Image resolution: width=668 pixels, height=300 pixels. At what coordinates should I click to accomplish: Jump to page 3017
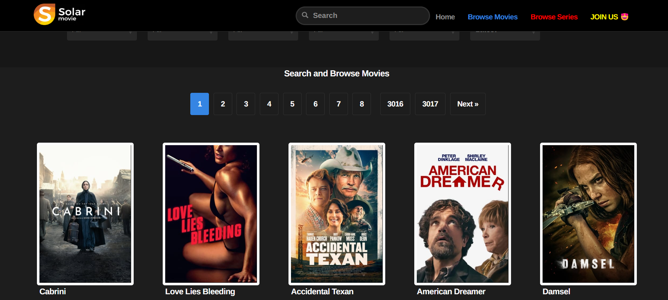(430, 104)
